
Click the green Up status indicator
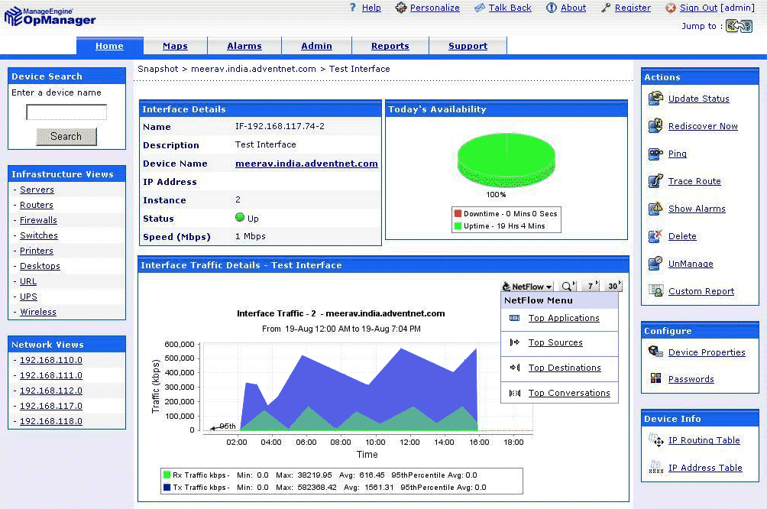pyautogui.click(x=240, y=217)
